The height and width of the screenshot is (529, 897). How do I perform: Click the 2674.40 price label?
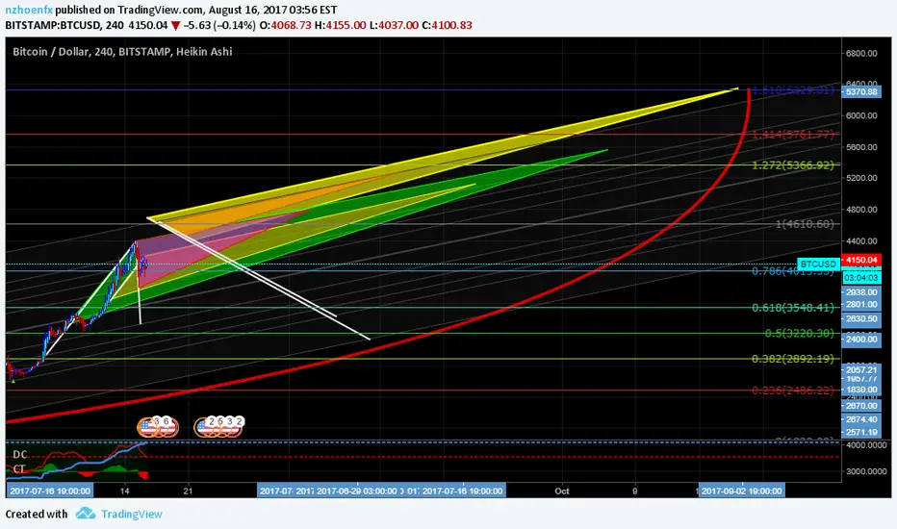coord(861,419)
